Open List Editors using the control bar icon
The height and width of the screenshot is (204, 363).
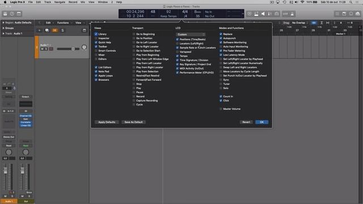click(x=337, y=14)
